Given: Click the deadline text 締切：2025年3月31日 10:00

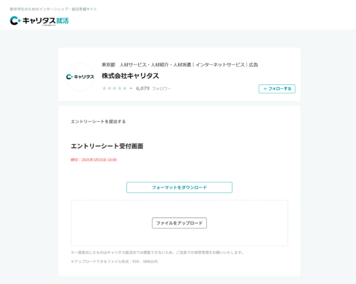Looking at the screenshot, I should point(94,160).
